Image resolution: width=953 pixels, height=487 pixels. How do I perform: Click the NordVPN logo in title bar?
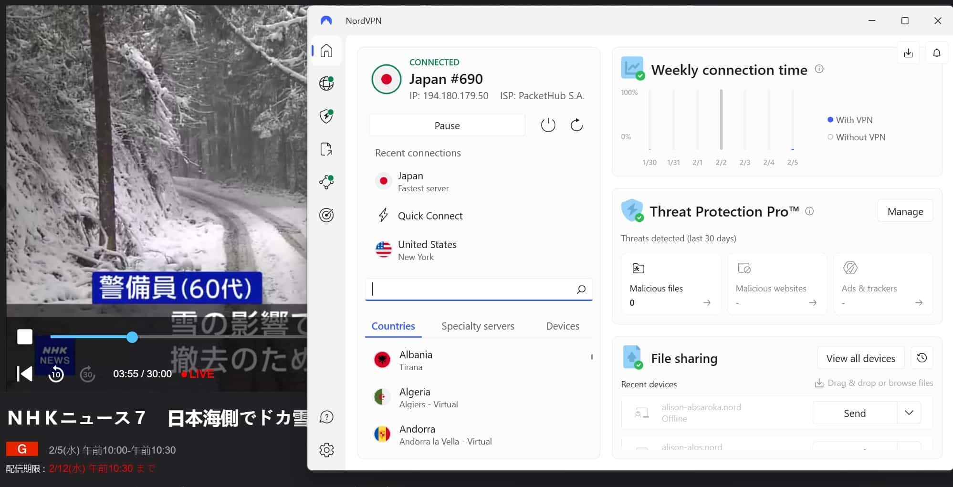326,21
